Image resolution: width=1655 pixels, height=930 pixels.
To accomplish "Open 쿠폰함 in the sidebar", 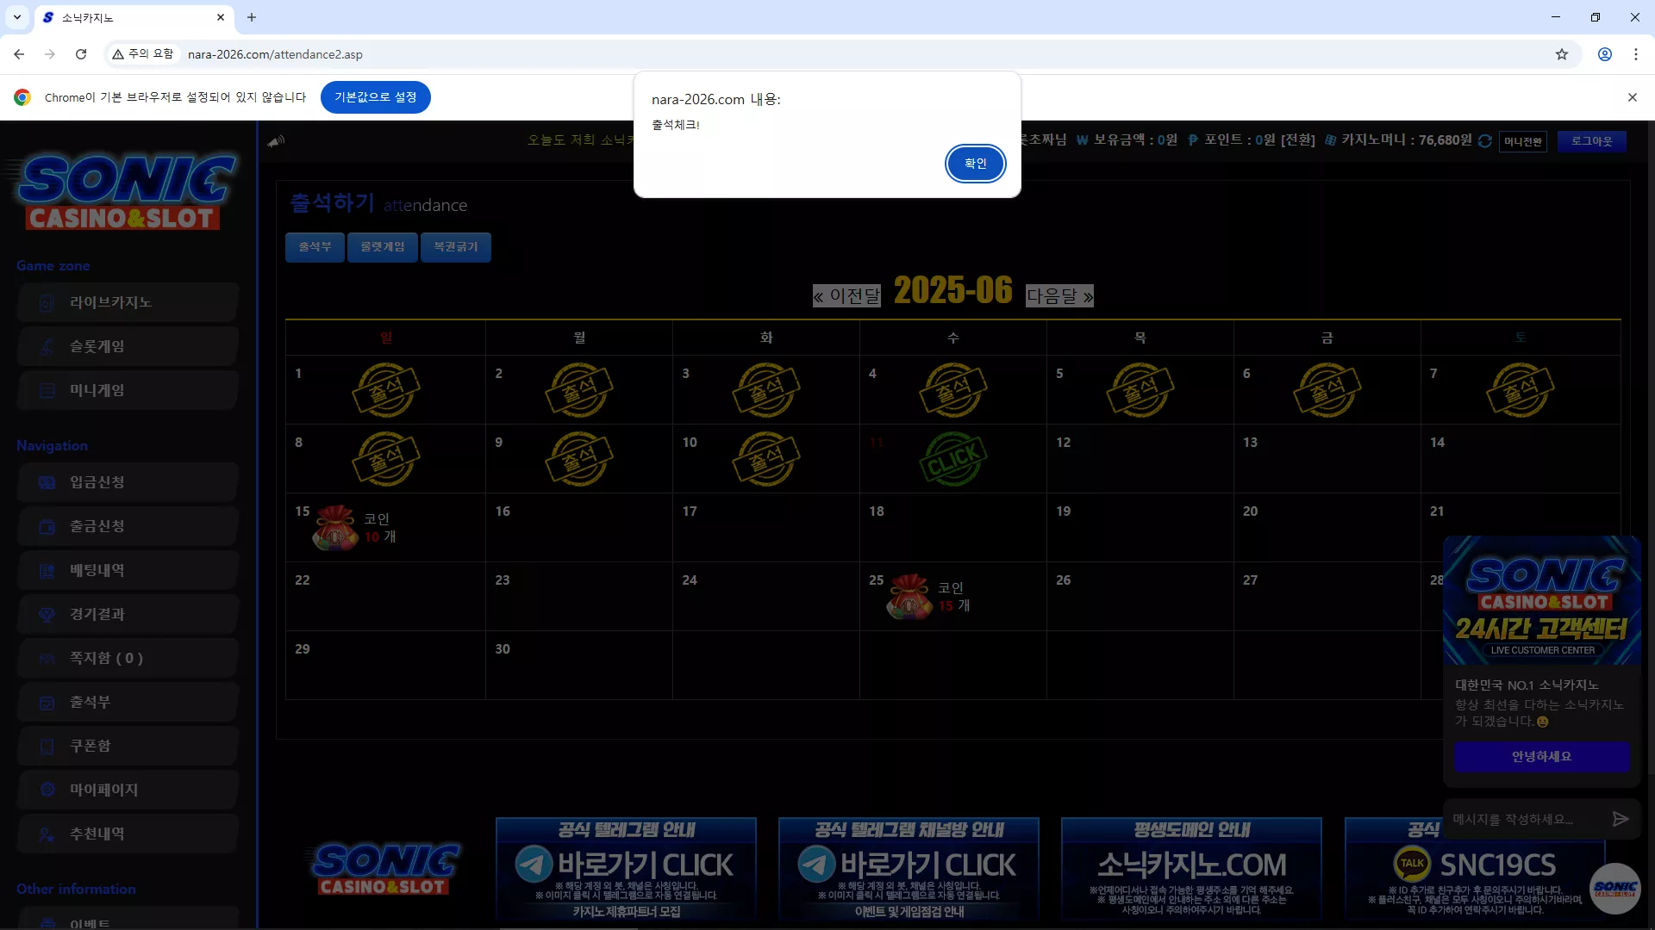I will (128, 746).
